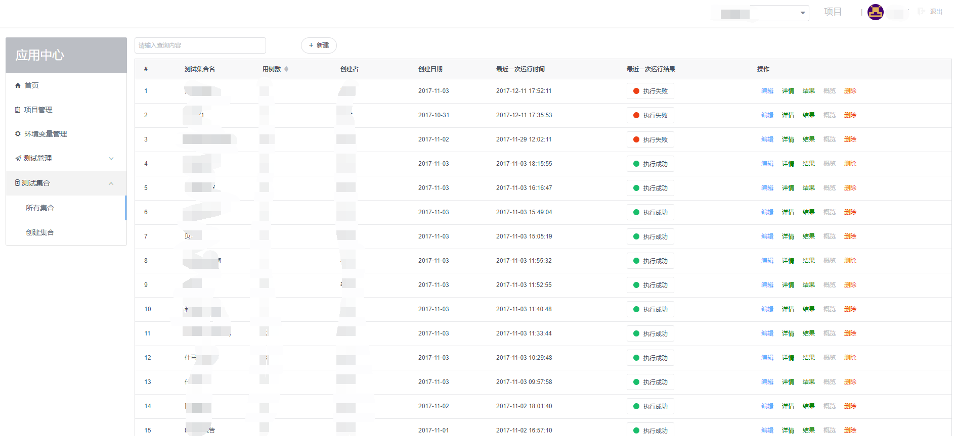
Task: Expand the 测试管理 submenu chevron
Action: pyautogui.click(x=111, y=158)
